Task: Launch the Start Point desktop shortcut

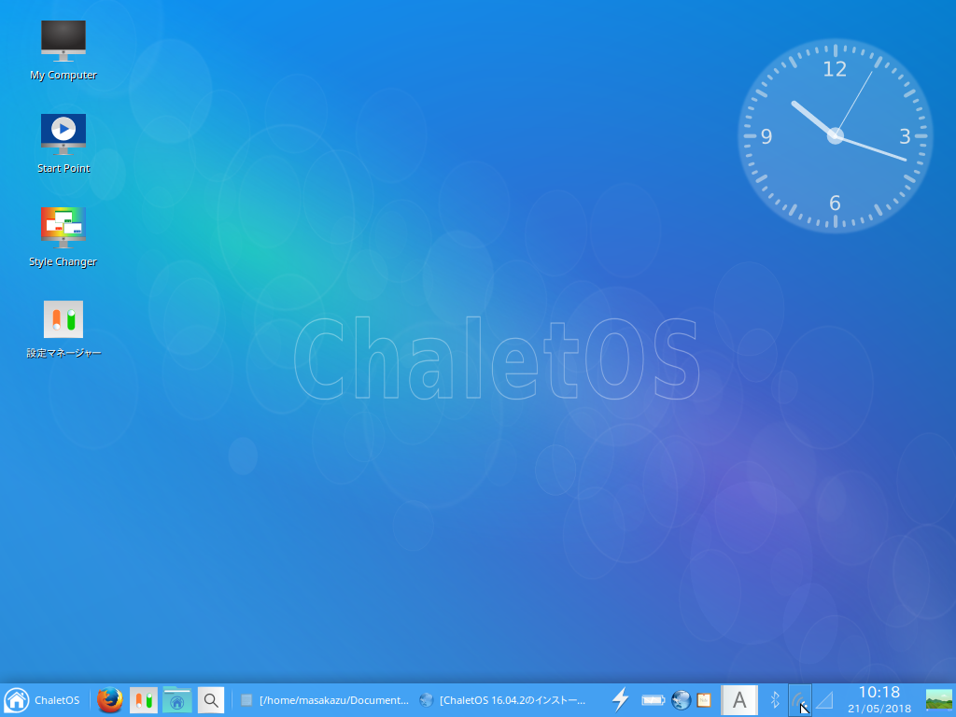Action: pos(63,144)
